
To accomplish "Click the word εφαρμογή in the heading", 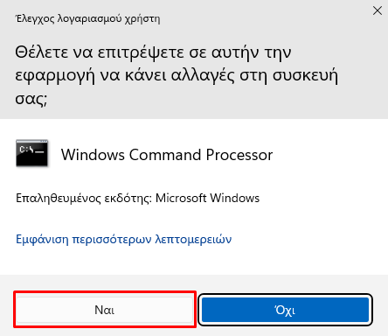I will [x=55, y=76].
